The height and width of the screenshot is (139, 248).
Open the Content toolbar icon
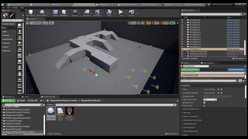55,13
